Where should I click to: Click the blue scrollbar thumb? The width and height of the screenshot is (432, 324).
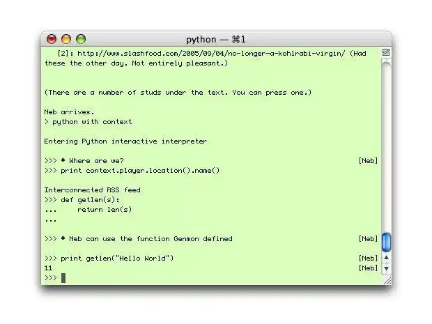click(386, 242)
